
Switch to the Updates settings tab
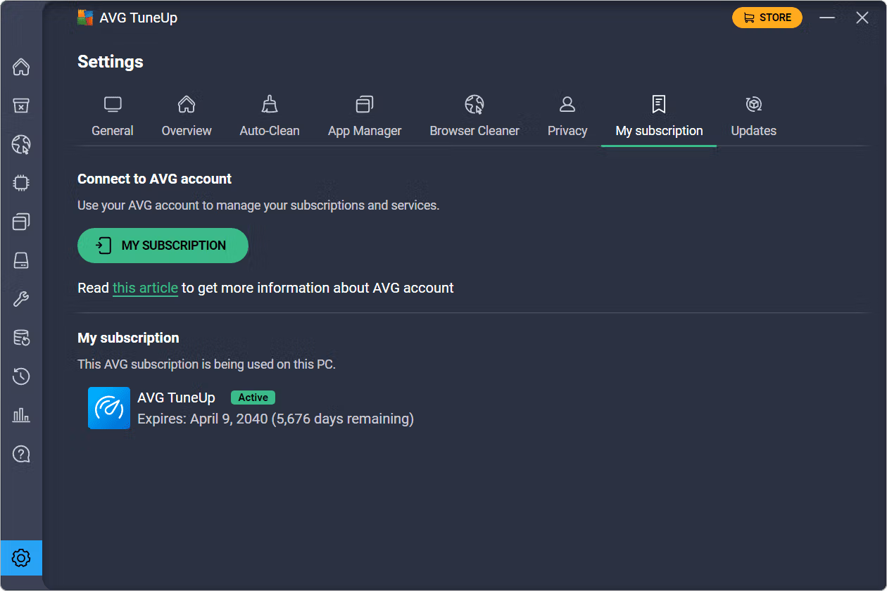(x=754, y=117)
